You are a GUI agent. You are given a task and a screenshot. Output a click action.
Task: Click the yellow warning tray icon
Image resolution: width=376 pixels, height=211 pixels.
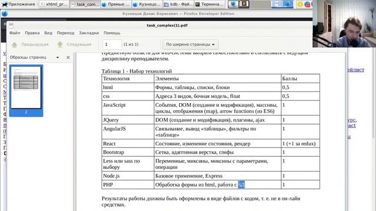(x=300, y=4)
